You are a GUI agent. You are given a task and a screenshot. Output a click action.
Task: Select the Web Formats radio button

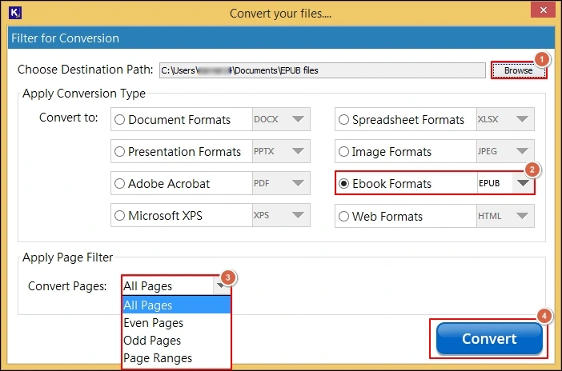pos(344,216)
